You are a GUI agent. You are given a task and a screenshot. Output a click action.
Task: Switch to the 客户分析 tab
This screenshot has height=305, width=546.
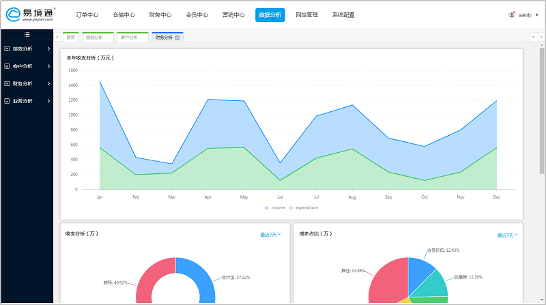click(130, 38)
